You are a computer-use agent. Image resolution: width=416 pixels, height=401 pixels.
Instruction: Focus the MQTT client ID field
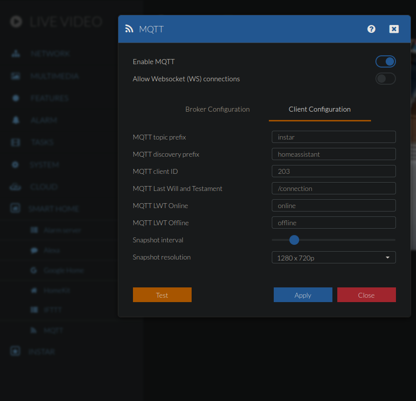coord(333,171)
